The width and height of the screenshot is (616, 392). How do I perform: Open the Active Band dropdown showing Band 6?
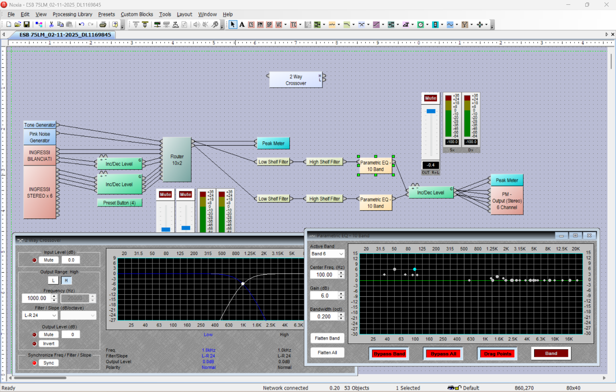(x=328, y=253)
